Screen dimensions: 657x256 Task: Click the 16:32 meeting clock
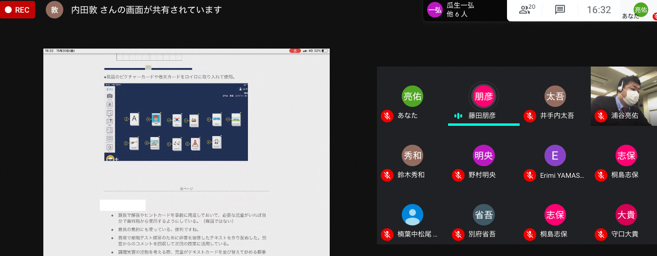(599, 10)
